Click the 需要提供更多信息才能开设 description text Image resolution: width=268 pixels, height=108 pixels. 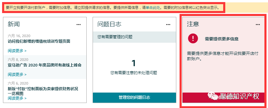point(223,56)
